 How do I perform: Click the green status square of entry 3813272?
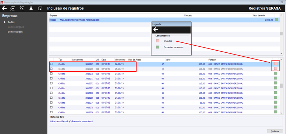click(x=276, y=83)
